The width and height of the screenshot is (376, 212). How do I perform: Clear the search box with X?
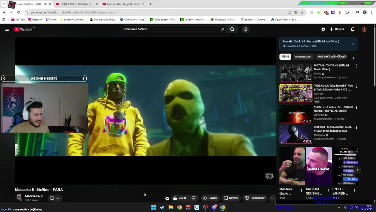coord(223,29)
